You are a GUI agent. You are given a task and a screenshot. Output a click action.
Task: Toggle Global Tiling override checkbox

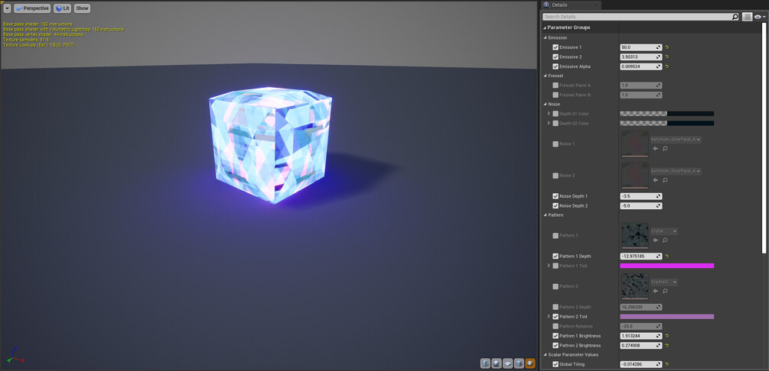point(556,364)
